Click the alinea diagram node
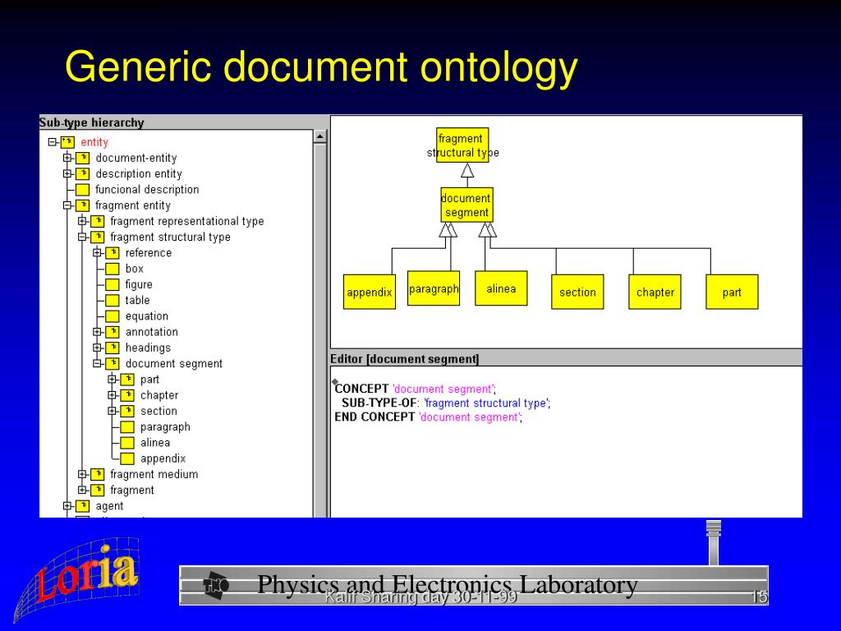 coord(501,288)
